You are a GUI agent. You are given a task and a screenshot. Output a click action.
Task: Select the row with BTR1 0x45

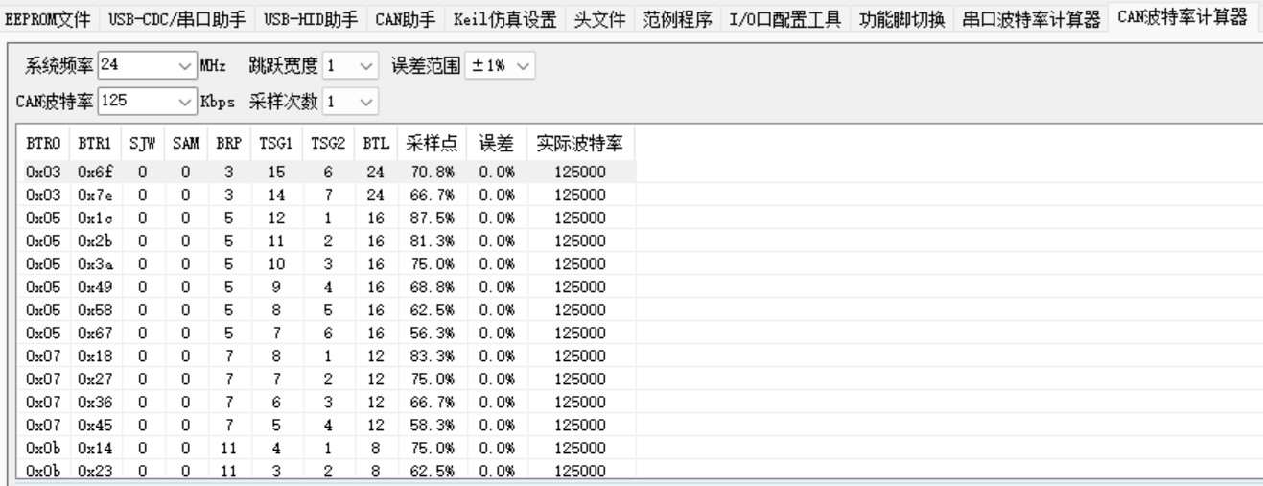327,425
